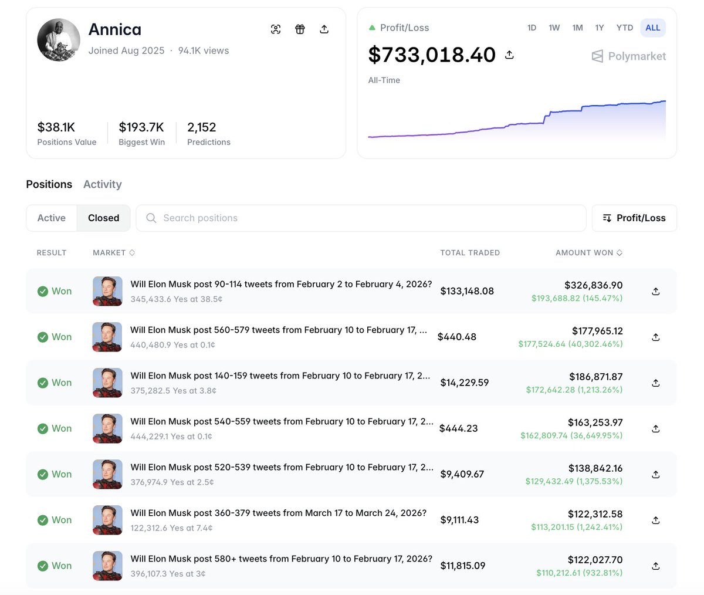Select the 1M time range
Screen dimensions: 704x595
(x=578, y=28)
